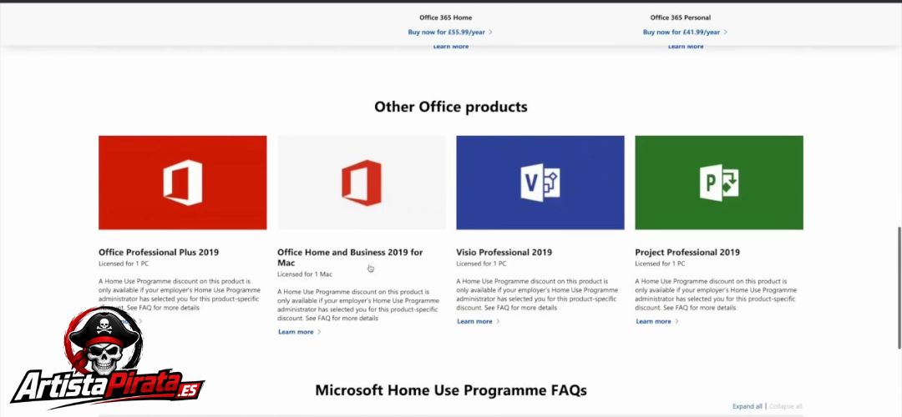Click Other Office products heading

coord(451,107)
